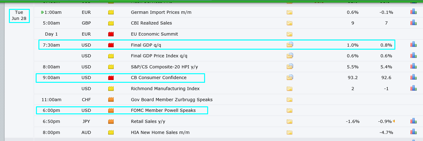Open detail folder for Final GDP q/q

click(x=290, y=45)
